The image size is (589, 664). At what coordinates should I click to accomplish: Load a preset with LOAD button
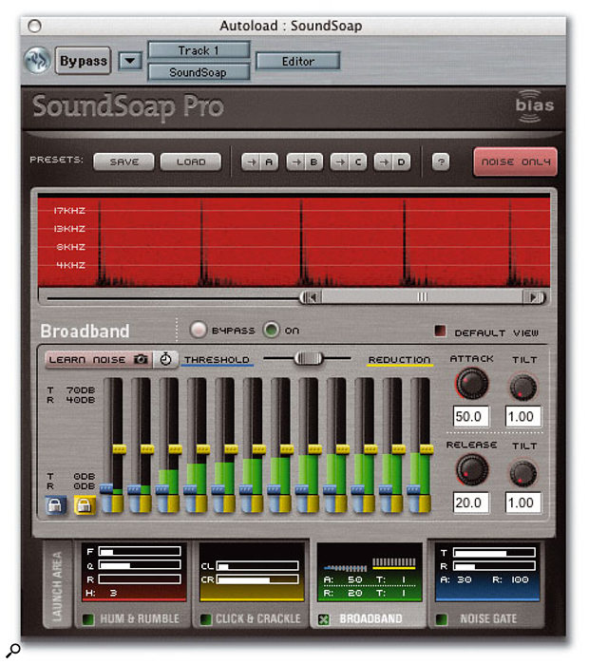[x=191, y=162]
